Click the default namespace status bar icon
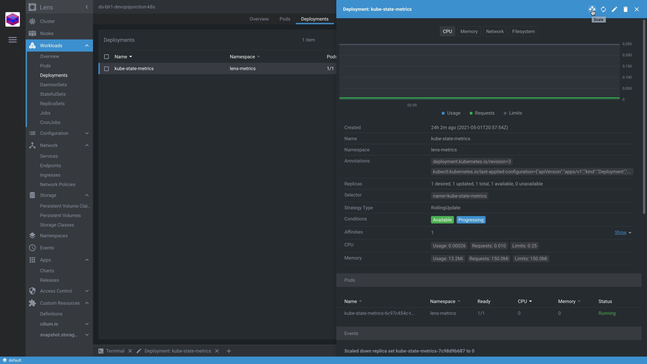Viewport: 647px width, 364px height. point(5,360)
